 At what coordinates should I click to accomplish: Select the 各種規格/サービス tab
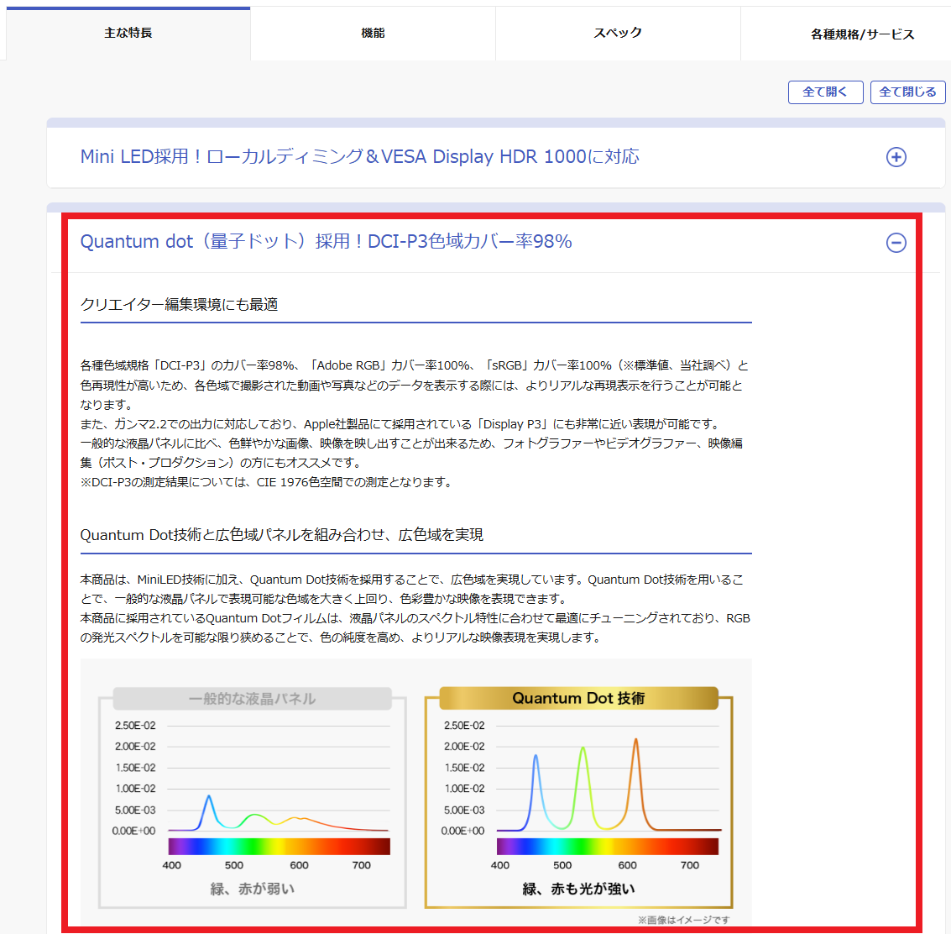click(862, 34)
